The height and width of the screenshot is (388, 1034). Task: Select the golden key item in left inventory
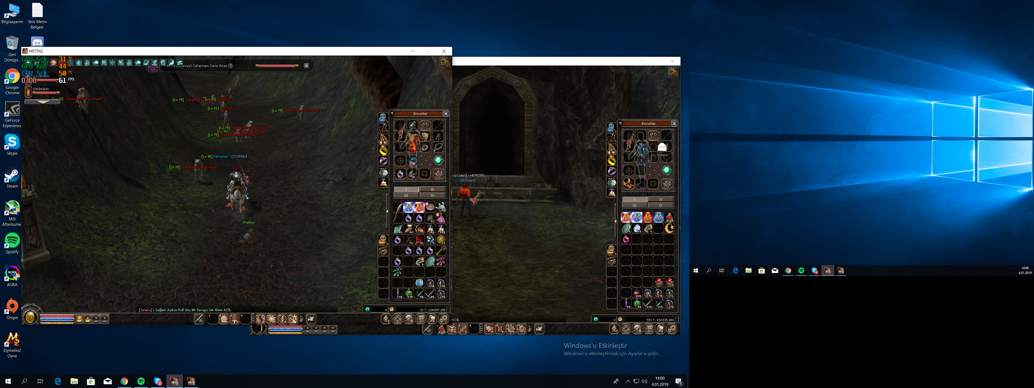(441, 251)
